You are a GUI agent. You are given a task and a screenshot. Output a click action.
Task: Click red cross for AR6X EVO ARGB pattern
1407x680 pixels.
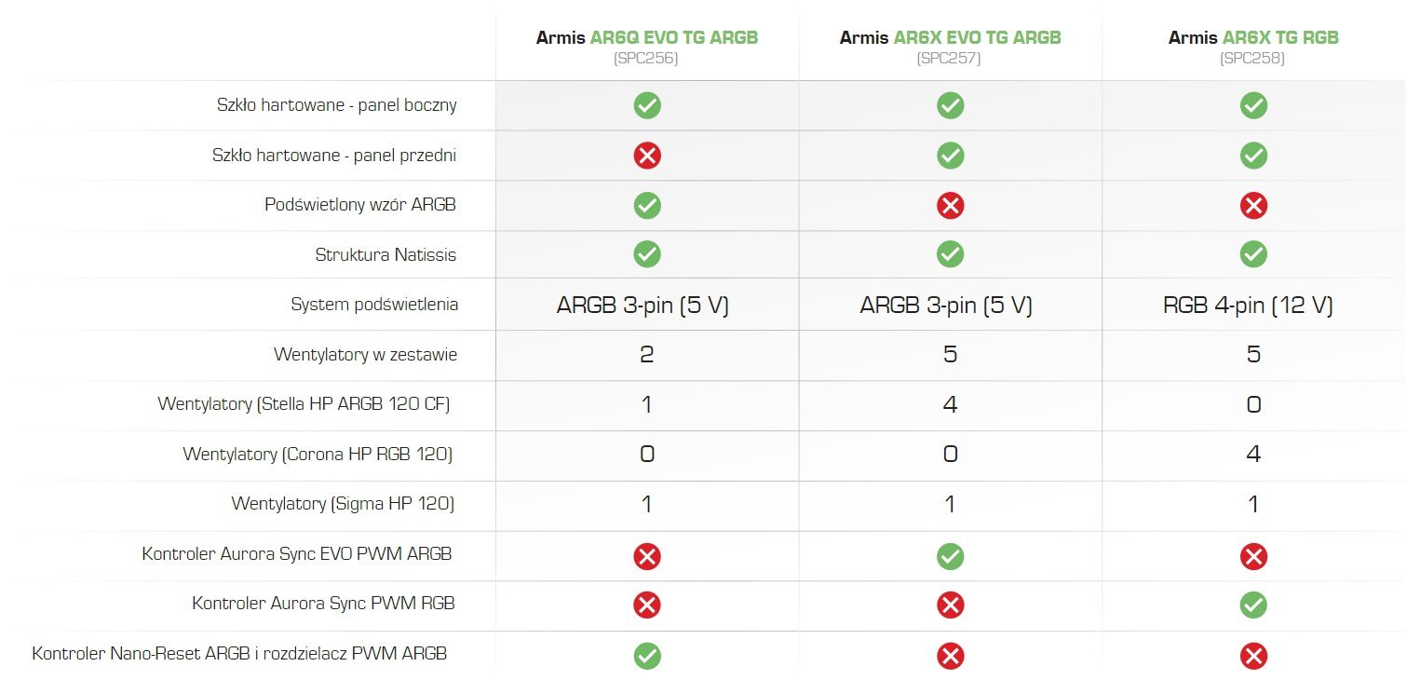tap(950, 205)
